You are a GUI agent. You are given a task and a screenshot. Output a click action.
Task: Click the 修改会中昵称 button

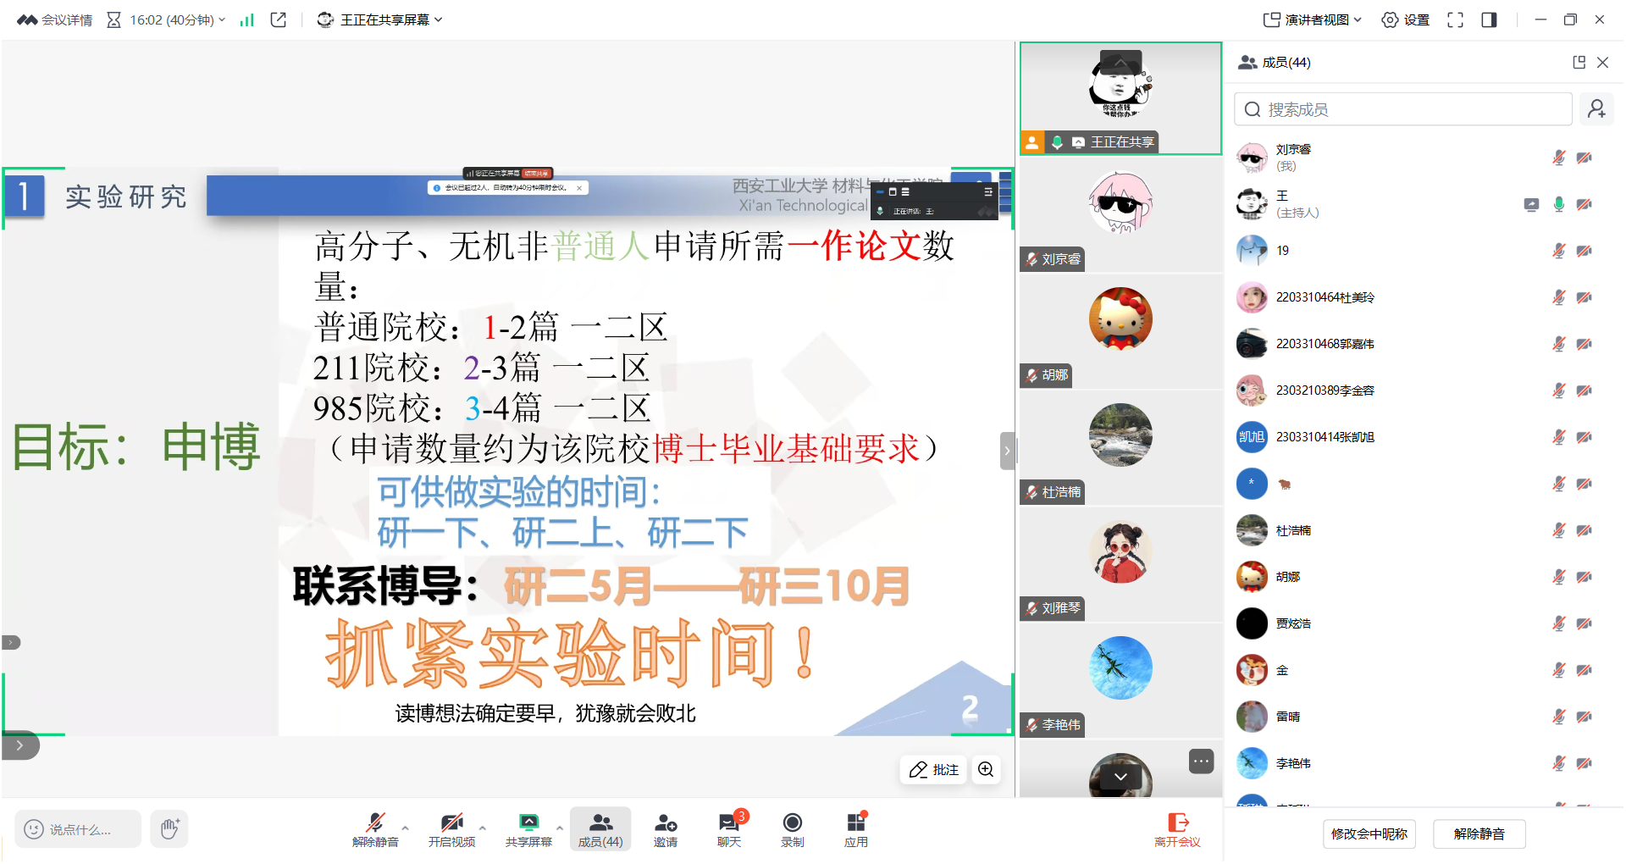coord(1369,834)
